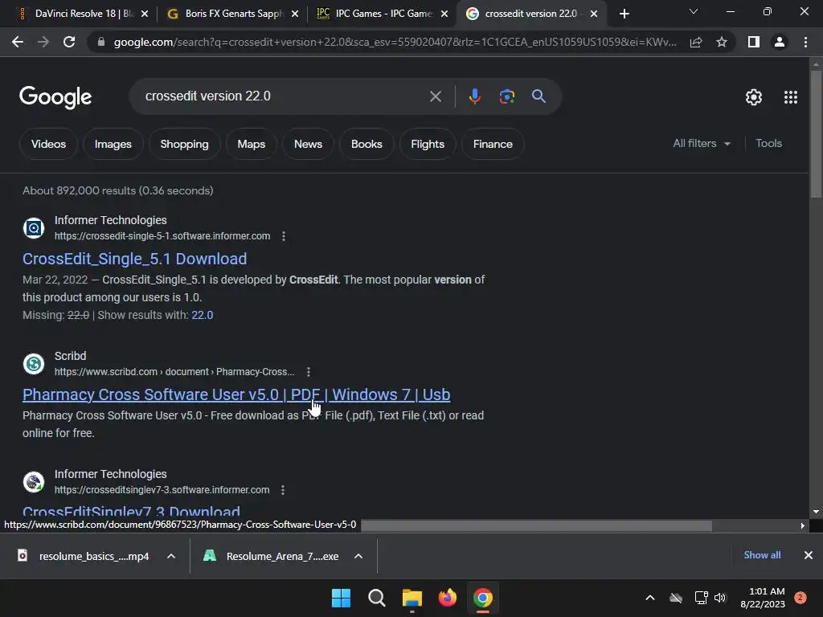Open downloaded resolume_basics mp4 file
Image resolution: width=823 pixels, height=617 pixels.
point(84,556)
